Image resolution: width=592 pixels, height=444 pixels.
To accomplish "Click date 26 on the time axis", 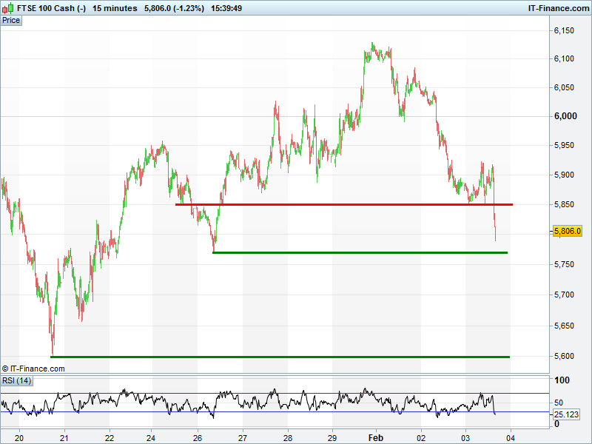I will coord(197,437).
